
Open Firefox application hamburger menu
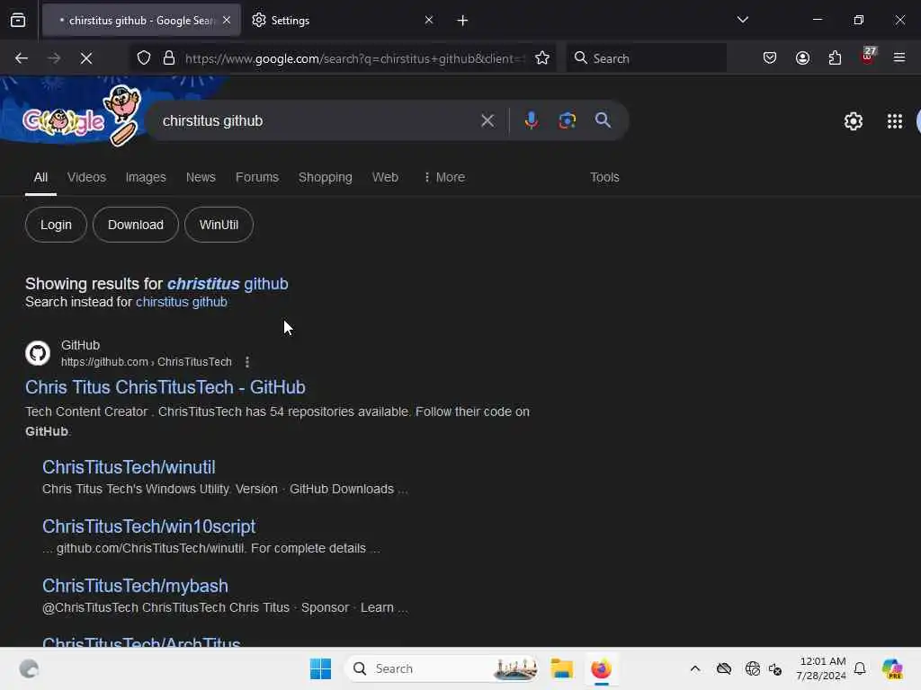coord(899,58)
